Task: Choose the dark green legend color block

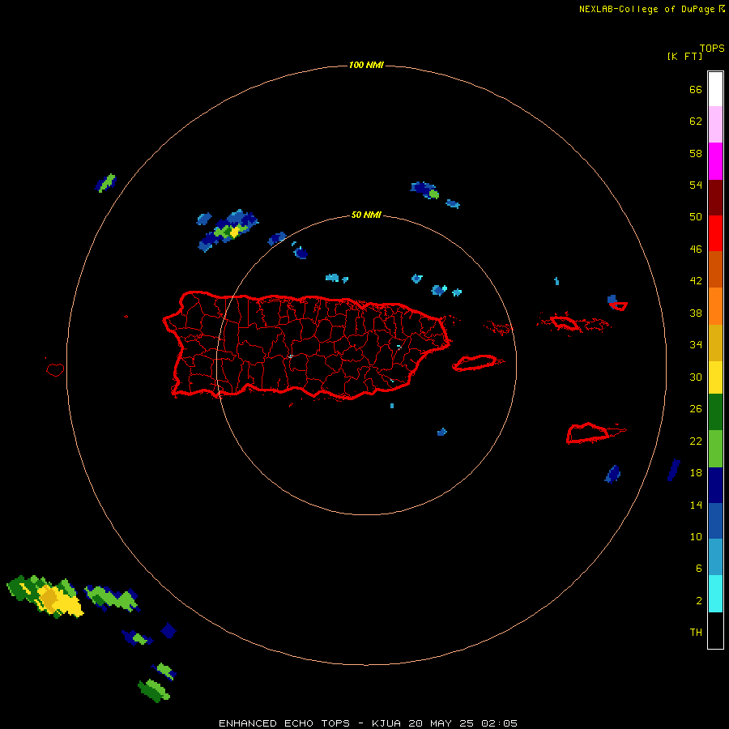Action: coord(715,412)
